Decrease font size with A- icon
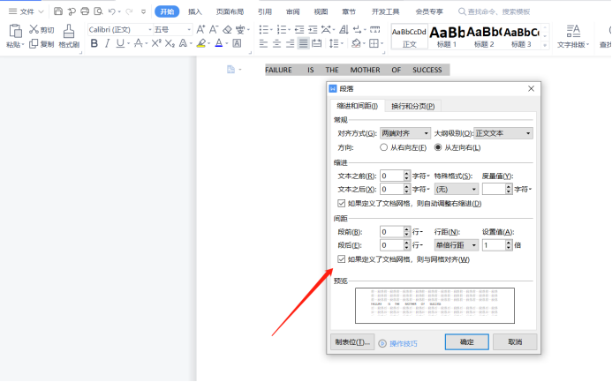 [214, 29]
